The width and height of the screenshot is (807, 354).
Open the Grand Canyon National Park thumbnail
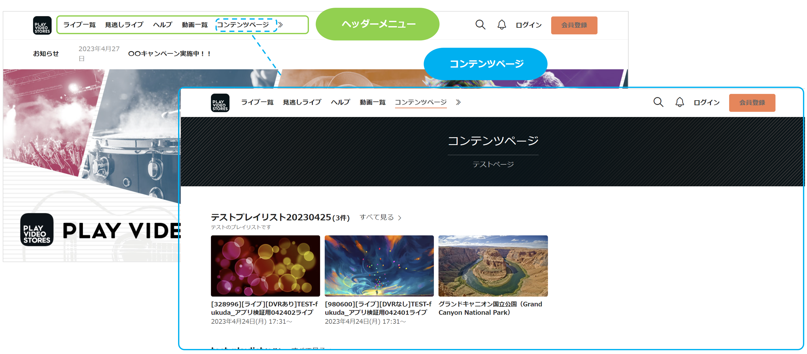coord(493,266)
